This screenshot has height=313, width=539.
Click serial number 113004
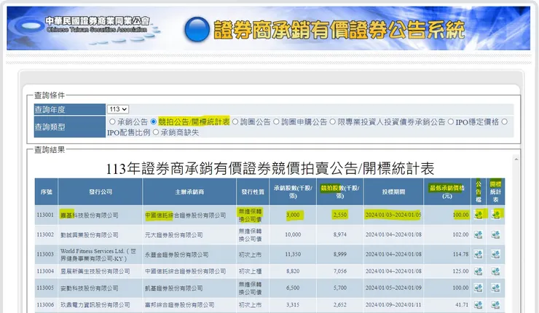(45, 271)
